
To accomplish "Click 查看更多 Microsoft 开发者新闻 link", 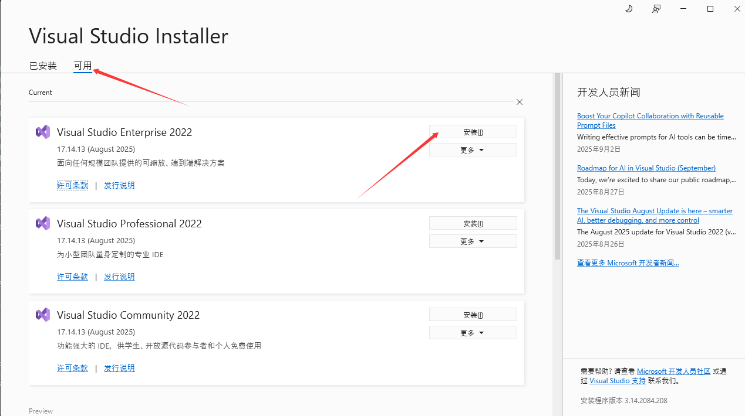I will pos(628,263).
